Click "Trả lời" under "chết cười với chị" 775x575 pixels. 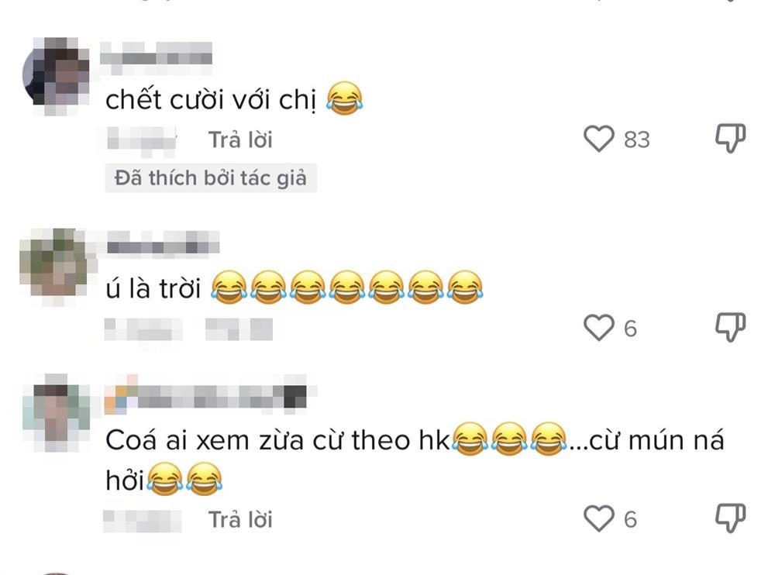(240, 140)
